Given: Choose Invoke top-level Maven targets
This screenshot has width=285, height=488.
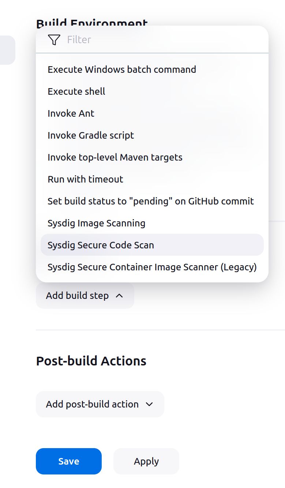Looking at the screenshot, I should pyautogui.click(x=115, y=157).
